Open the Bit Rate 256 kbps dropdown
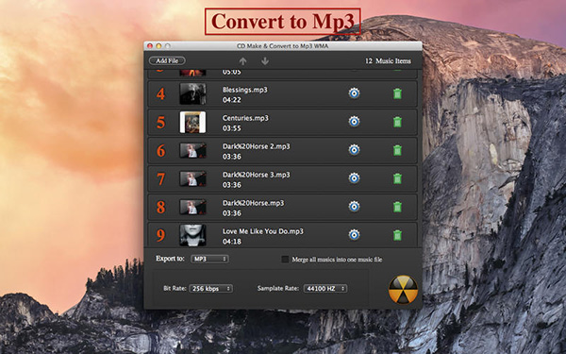The width and height of the screenshot is (566, 354). 210,288
